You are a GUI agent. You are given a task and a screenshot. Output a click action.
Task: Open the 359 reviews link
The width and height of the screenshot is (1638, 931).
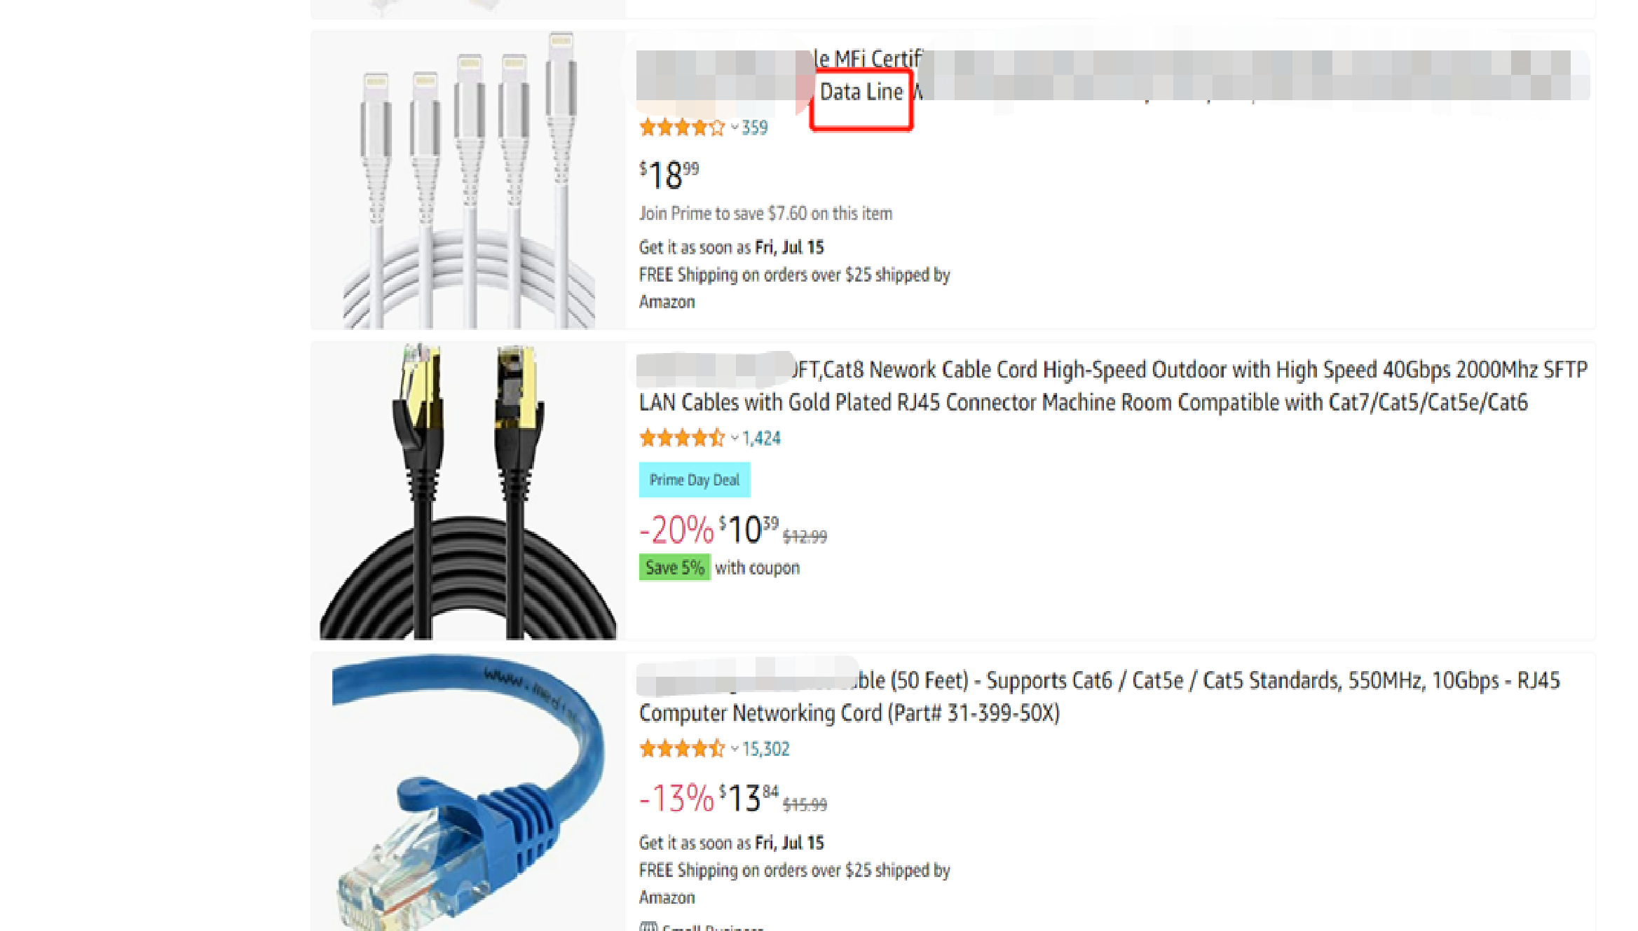tap(755, 127)
